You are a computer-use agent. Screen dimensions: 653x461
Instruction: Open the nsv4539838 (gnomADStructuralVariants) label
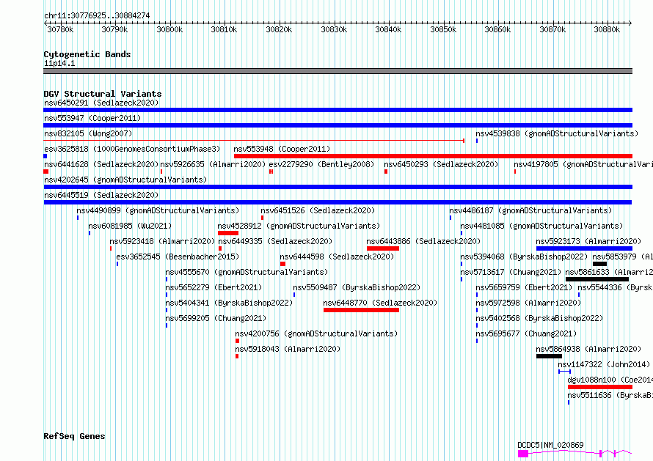pos(557,133)
